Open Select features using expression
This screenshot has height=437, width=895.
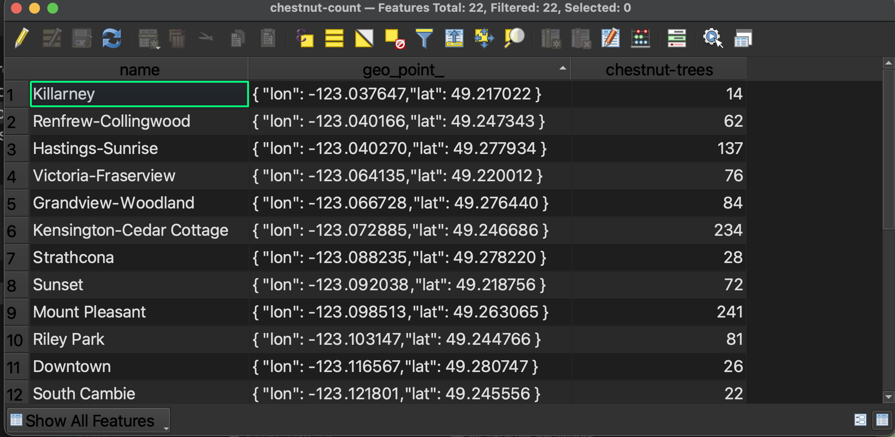click(304, 38)
